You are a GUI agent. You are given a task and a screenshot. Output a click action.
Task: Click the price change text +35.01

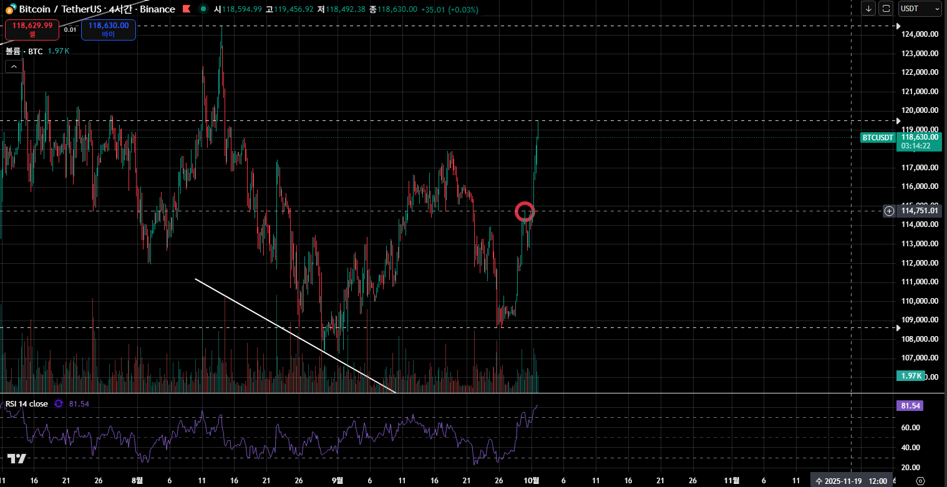432,9
